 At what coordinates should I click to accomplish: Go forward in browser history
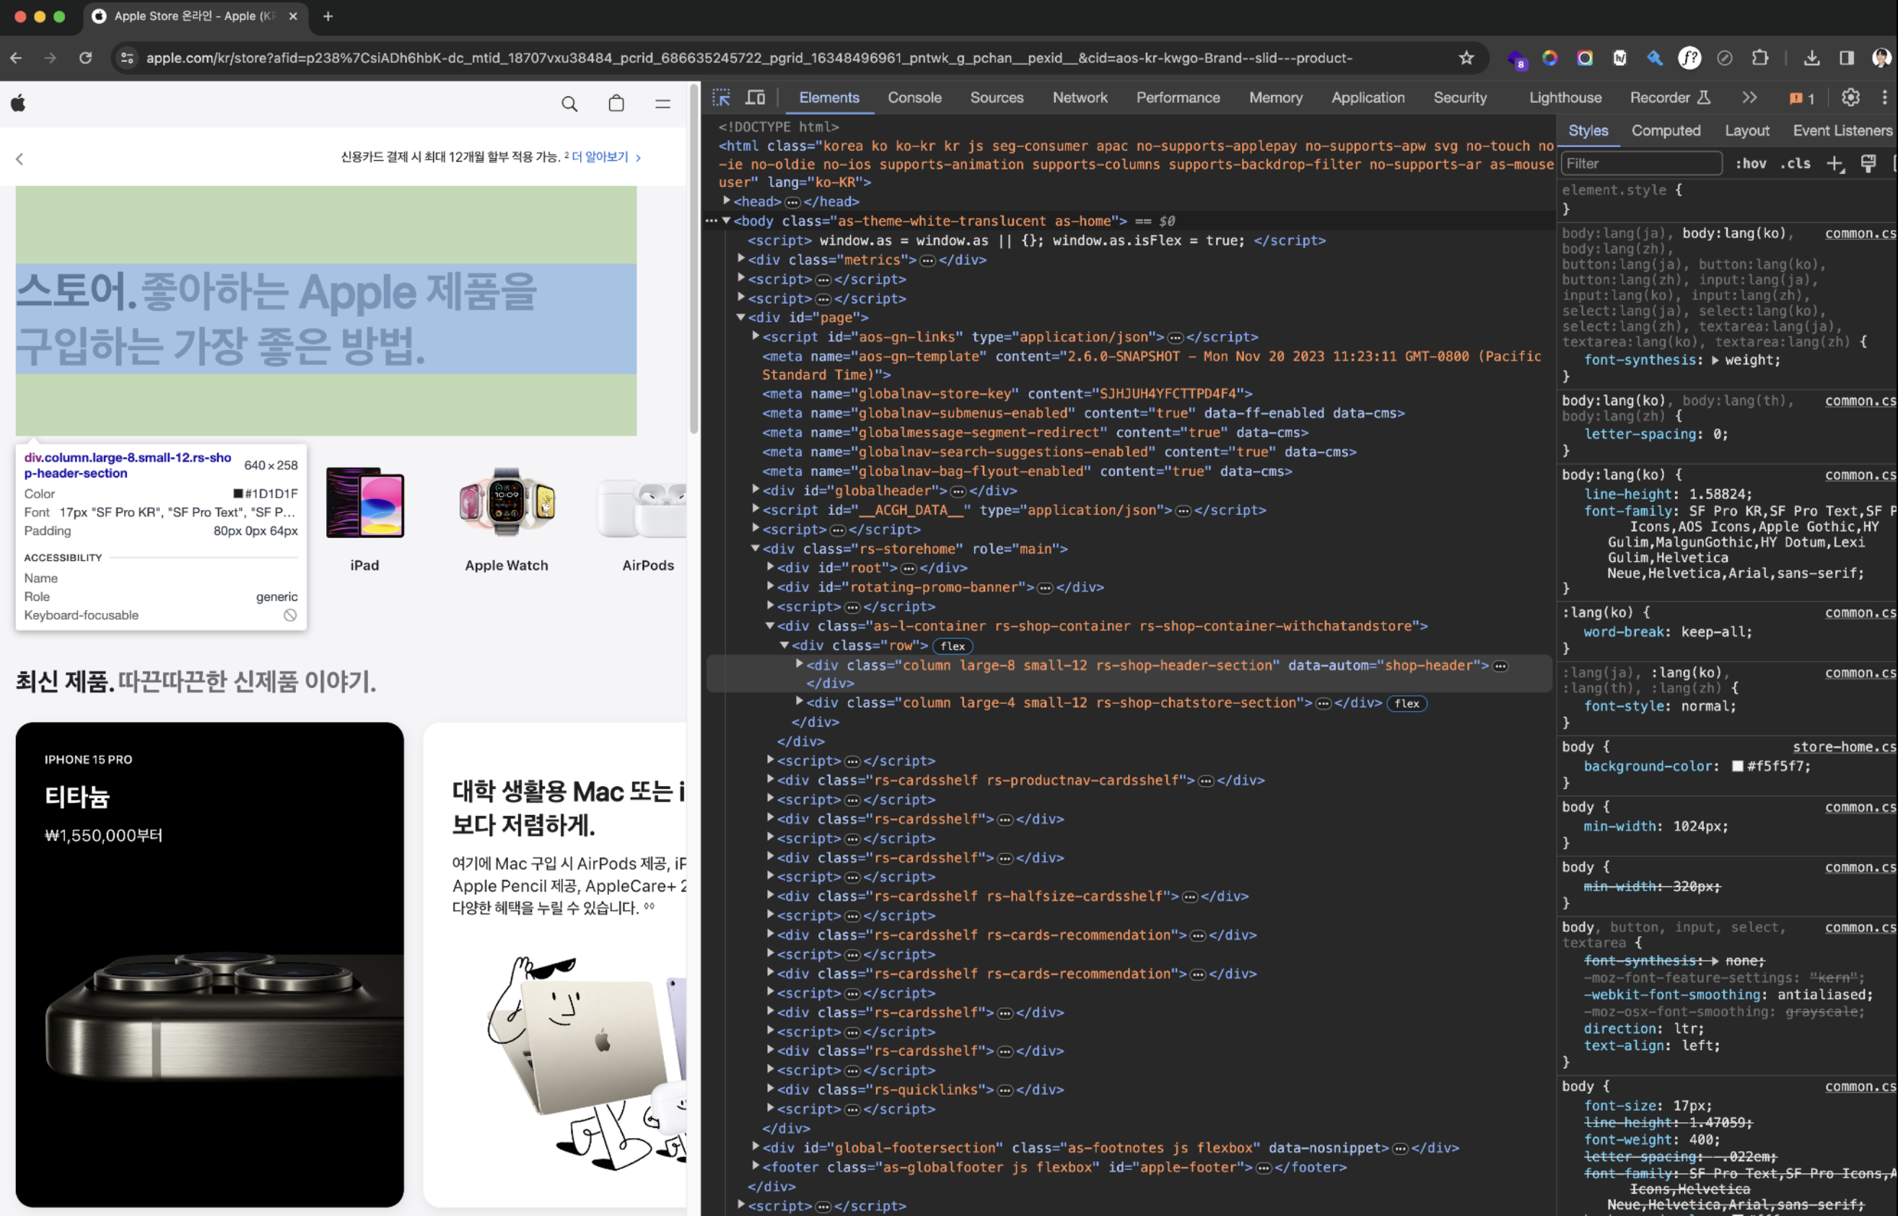click(x=51, y=58)
